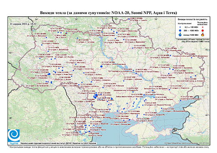This screenshot has height=153, width=217.
Task: Click the large blue 214,88 МВт marker
Action: click(x=49, y=74)
